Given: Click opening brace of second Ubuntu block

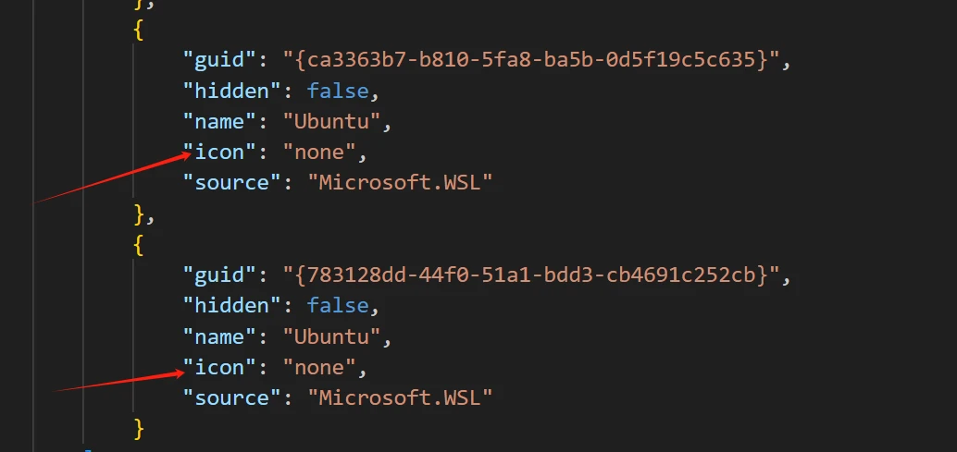Looking at the screenshot, I should (139, 244).
